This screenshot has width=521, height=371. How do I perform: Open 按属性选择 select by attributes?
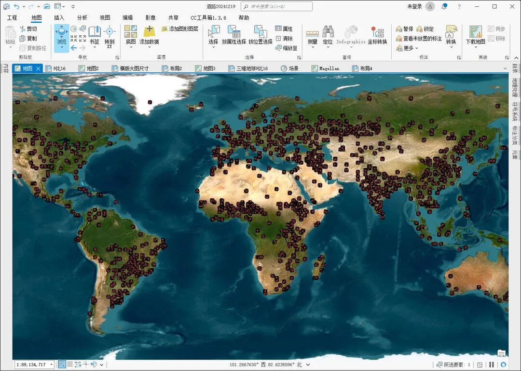pos(234,35)
